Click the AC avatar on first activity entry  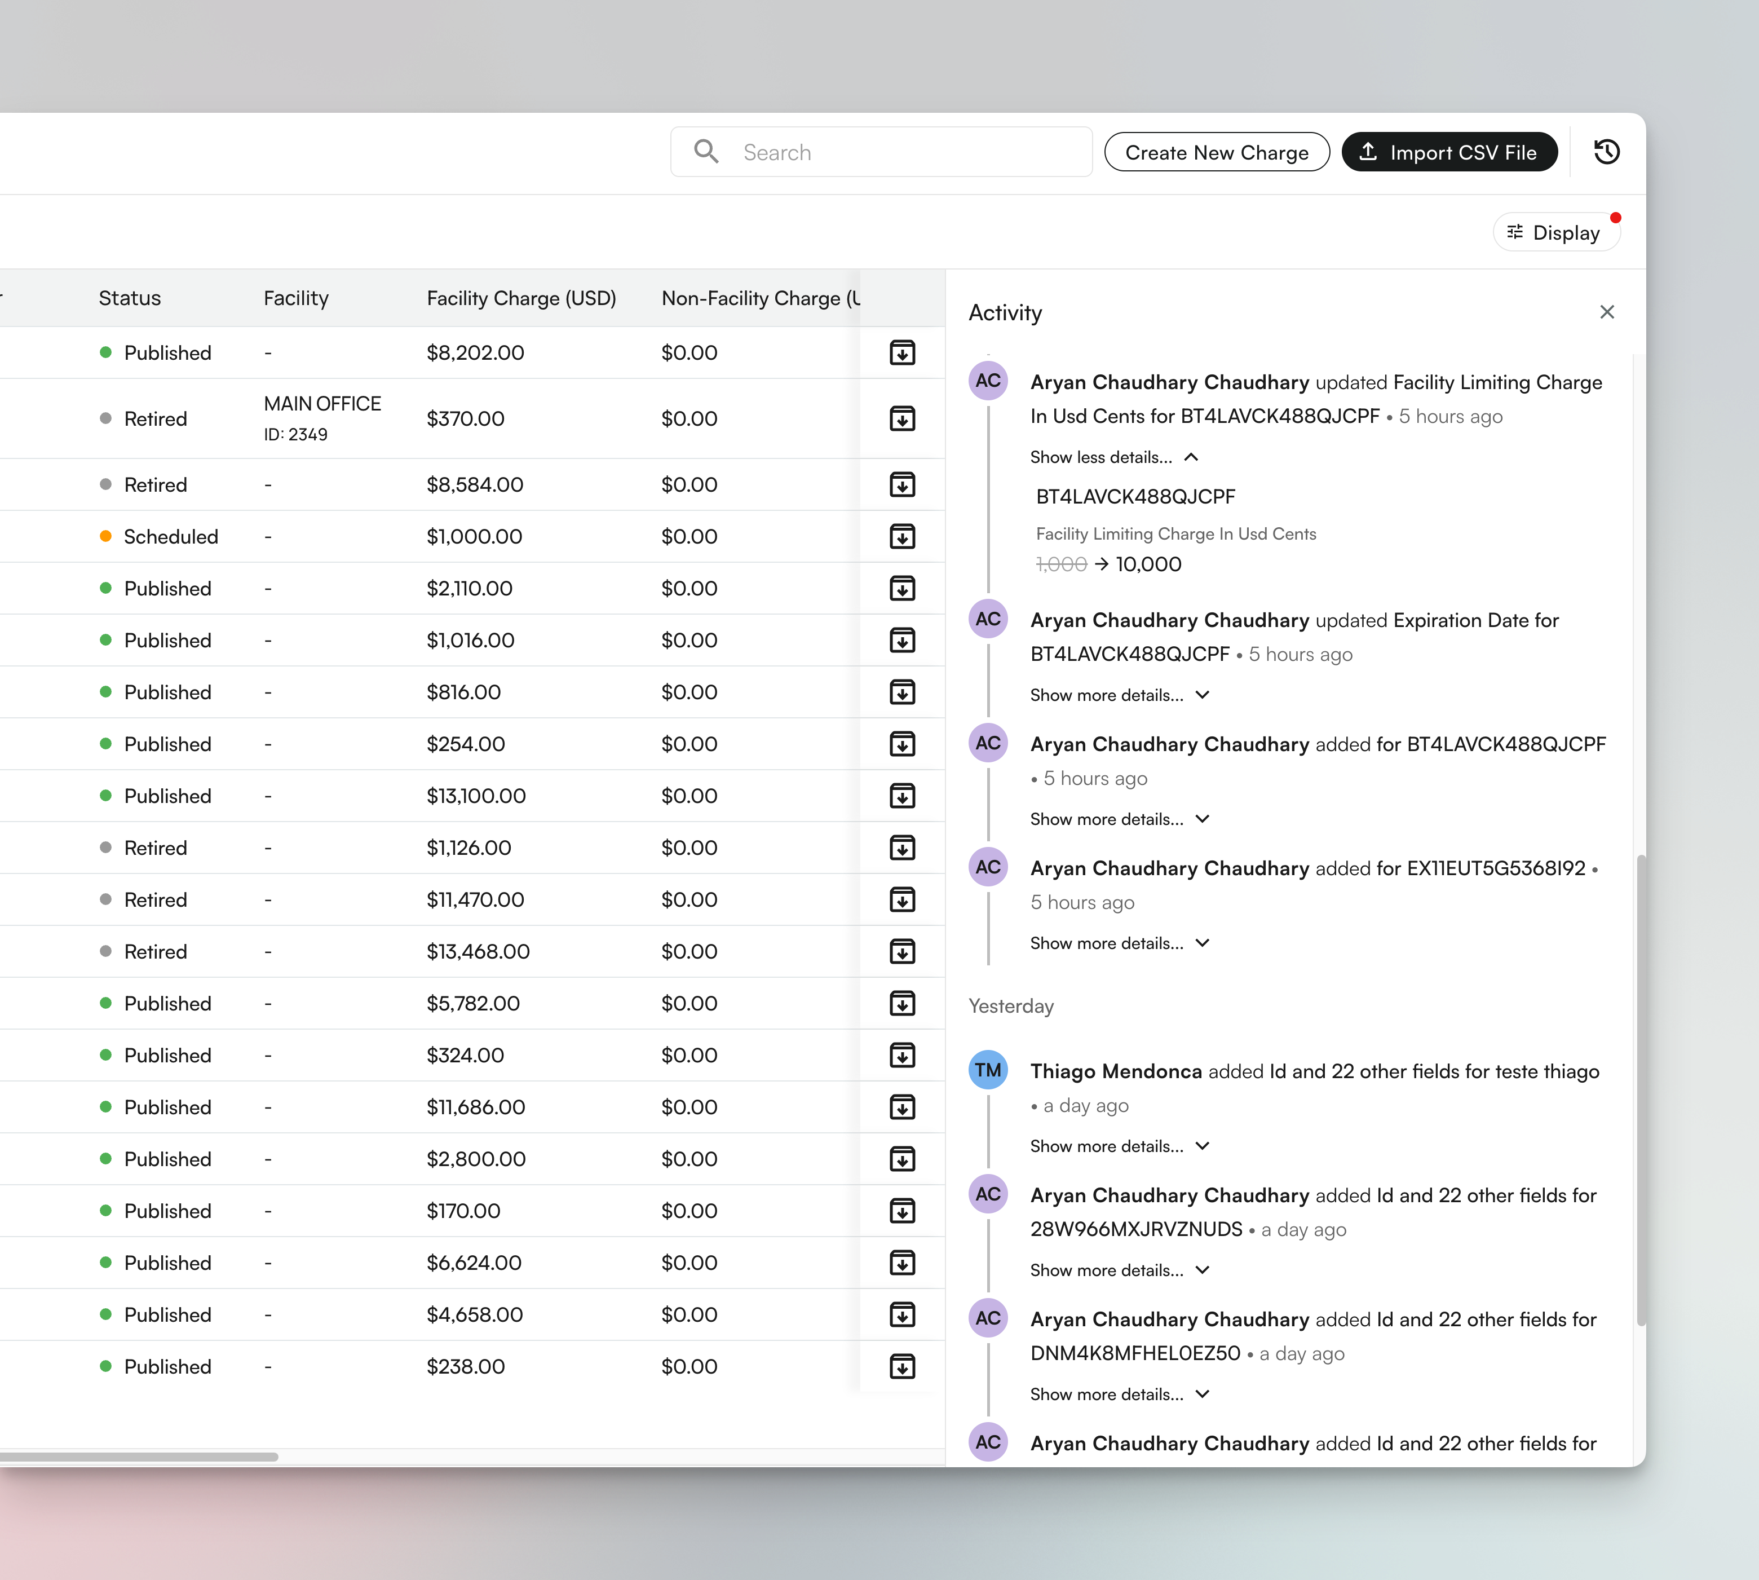[x=988, y=381]
